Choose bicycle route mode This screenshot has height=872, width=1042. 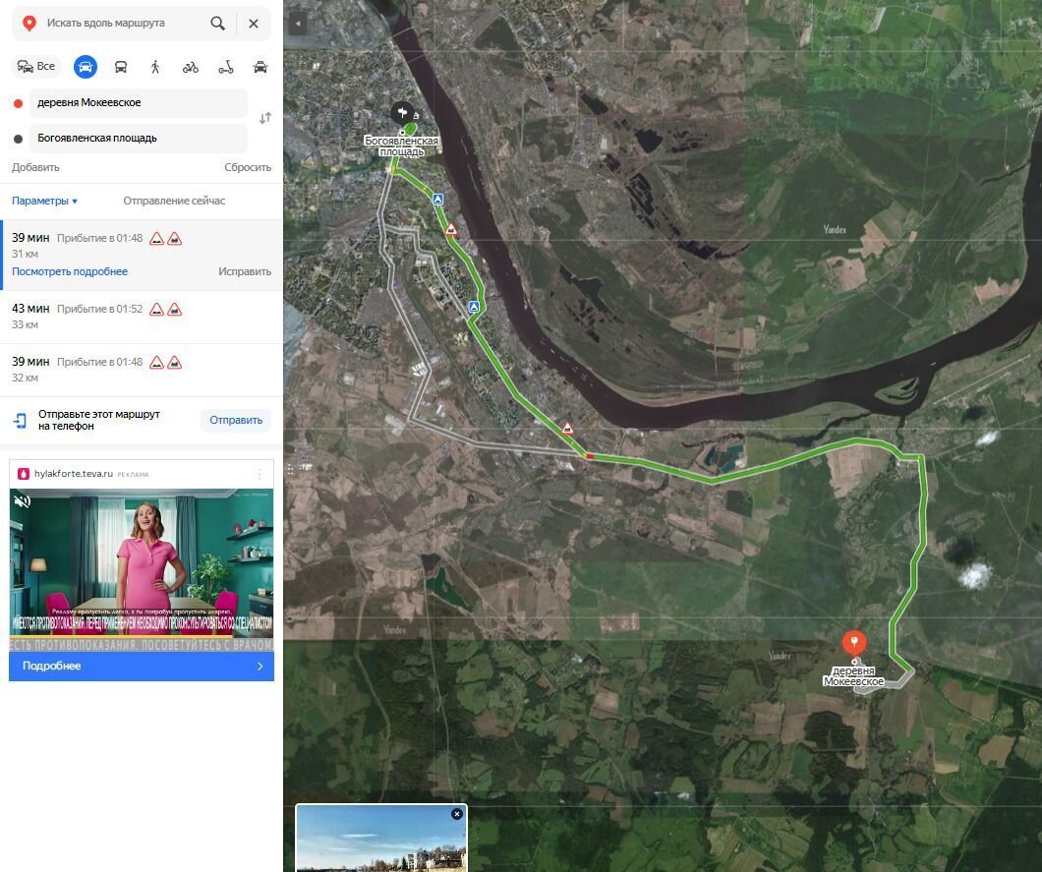pos(191,67)
